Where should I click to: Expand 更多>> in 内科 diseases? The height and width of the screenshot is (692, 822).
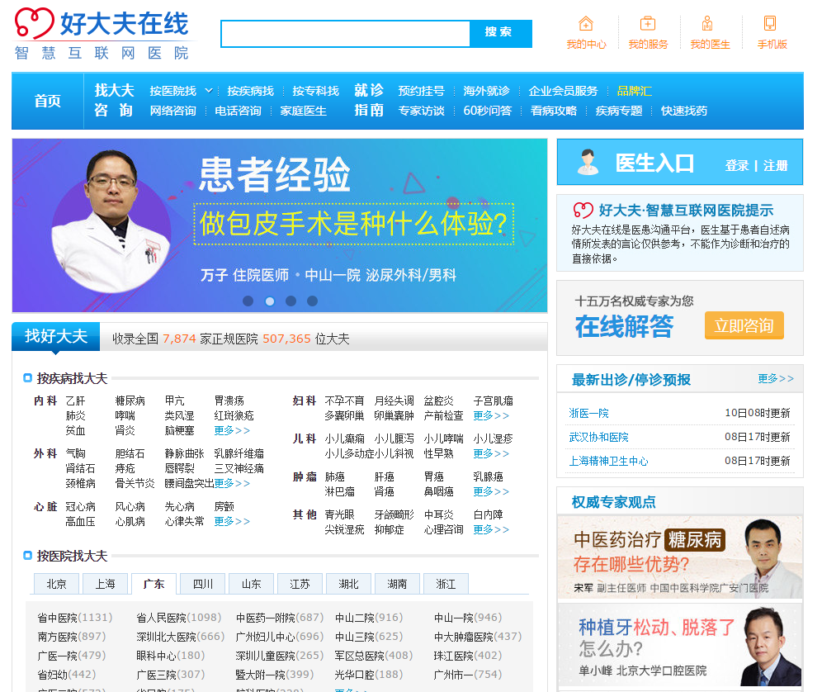click(x=232, y=430)
